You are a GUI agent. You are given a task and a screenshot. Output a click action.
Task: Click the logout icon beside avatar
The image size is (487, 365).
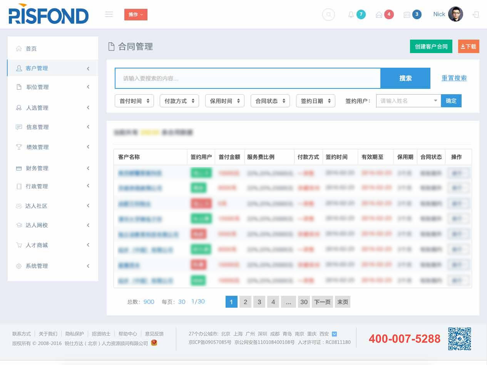click(x=476, y=15)
